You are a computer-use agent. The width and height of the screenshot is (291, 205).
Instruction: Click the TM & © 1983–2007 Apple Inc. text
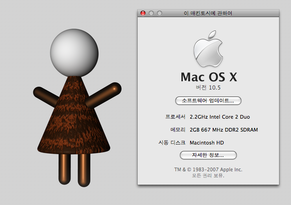(x=208, y=169)
